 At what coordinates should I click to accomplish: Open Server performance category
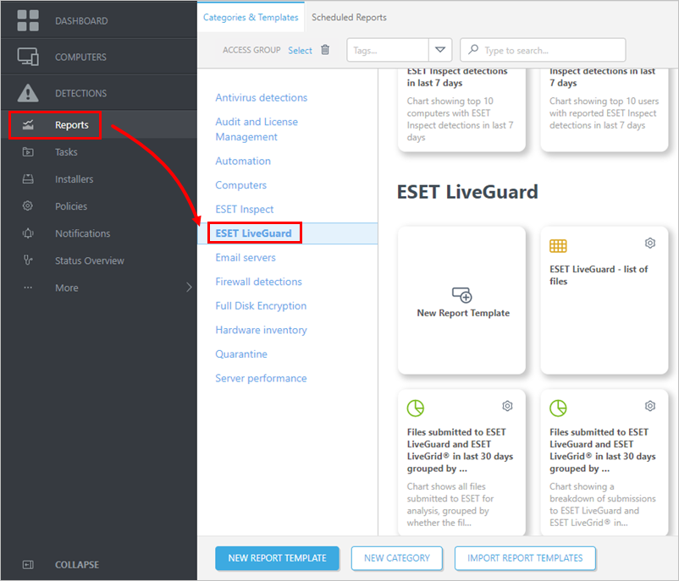point(261,379)
